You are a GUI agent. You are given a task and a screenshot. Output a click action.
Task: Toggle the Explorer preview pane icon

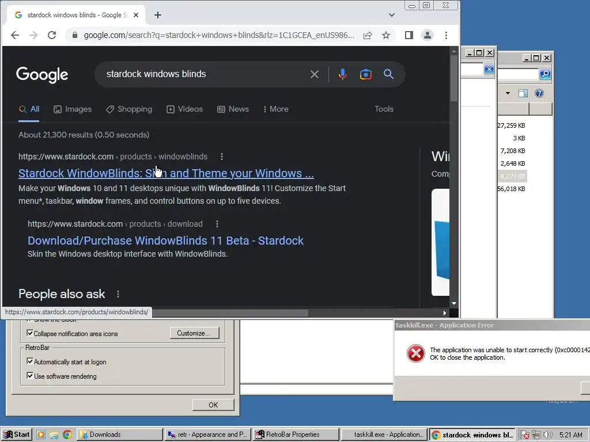(523, 93)
